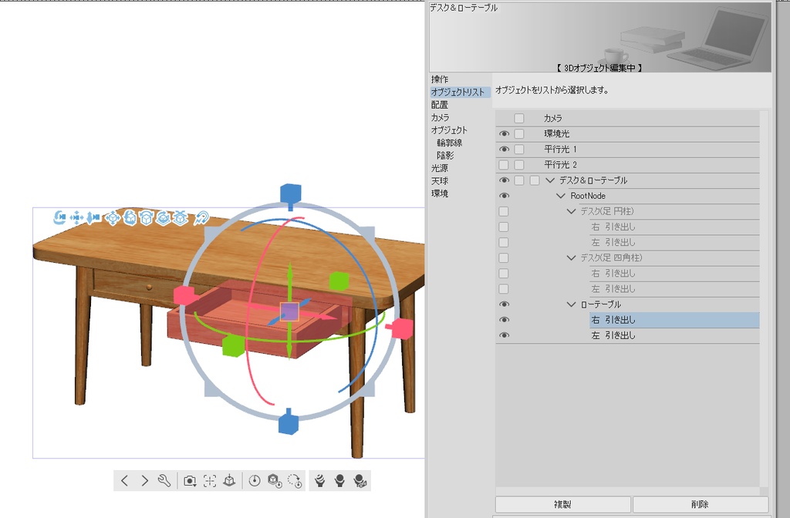
Task: Go to next 3D object arrow
Action: 144,481
